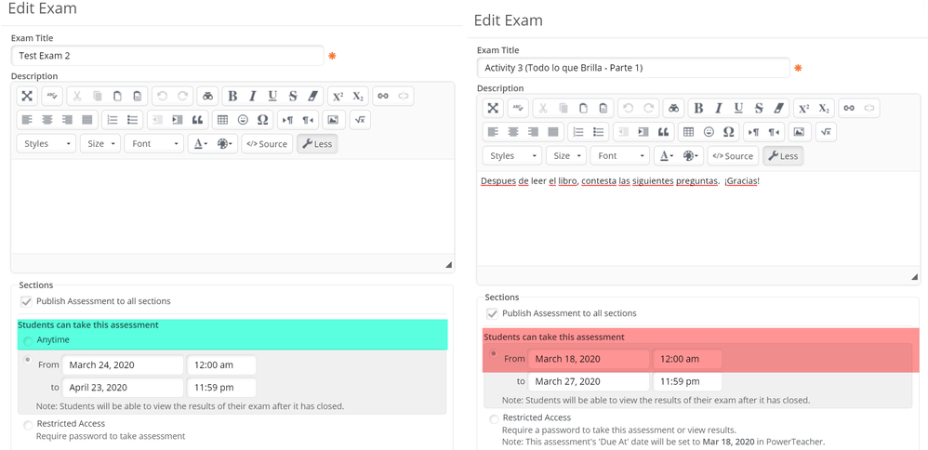Toggle Publish Assessment checkbox for Test Exam 2

pyautogui.click(x=26, y=301)
